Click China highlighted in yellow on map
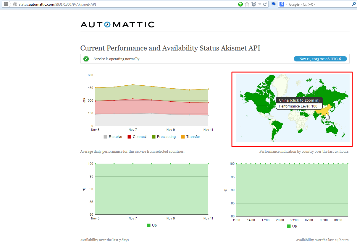Viewport: 357px width, 249px height. (x=323, y=111)
